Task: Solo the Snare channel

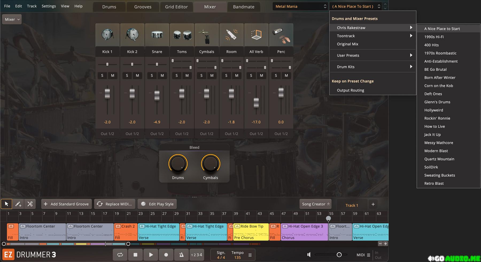Action: [x=152, y=75]
